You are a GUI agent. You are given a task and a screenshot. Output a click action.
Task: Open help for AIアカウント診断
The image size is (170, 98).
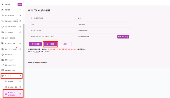pos(20,43)
